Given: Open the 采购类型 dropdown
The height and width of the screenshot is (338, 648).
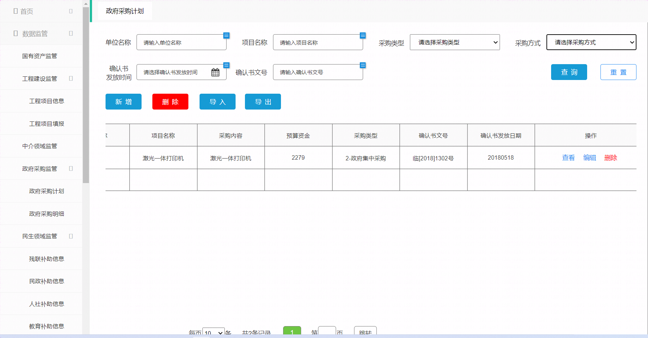Looking at the screenshot, I should [455, 42].
